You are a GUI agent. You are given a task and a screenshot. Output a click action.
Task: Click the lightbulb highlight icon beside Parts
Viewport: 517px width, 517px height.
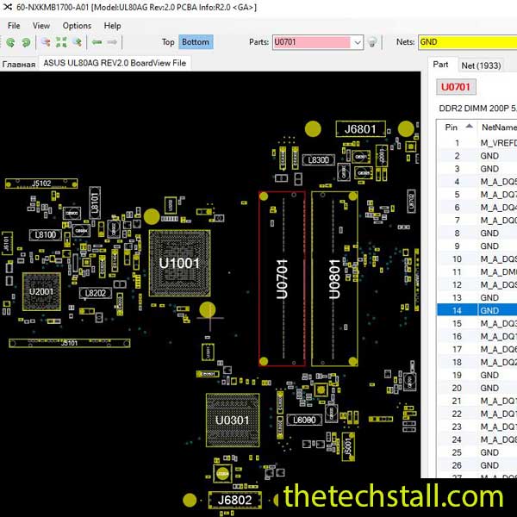(x=372, y=42)
